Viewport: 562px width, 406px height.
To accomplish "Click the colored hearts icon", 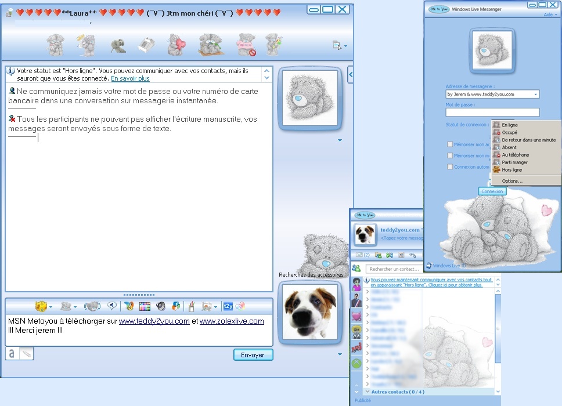I will click(x=240, y=306).
